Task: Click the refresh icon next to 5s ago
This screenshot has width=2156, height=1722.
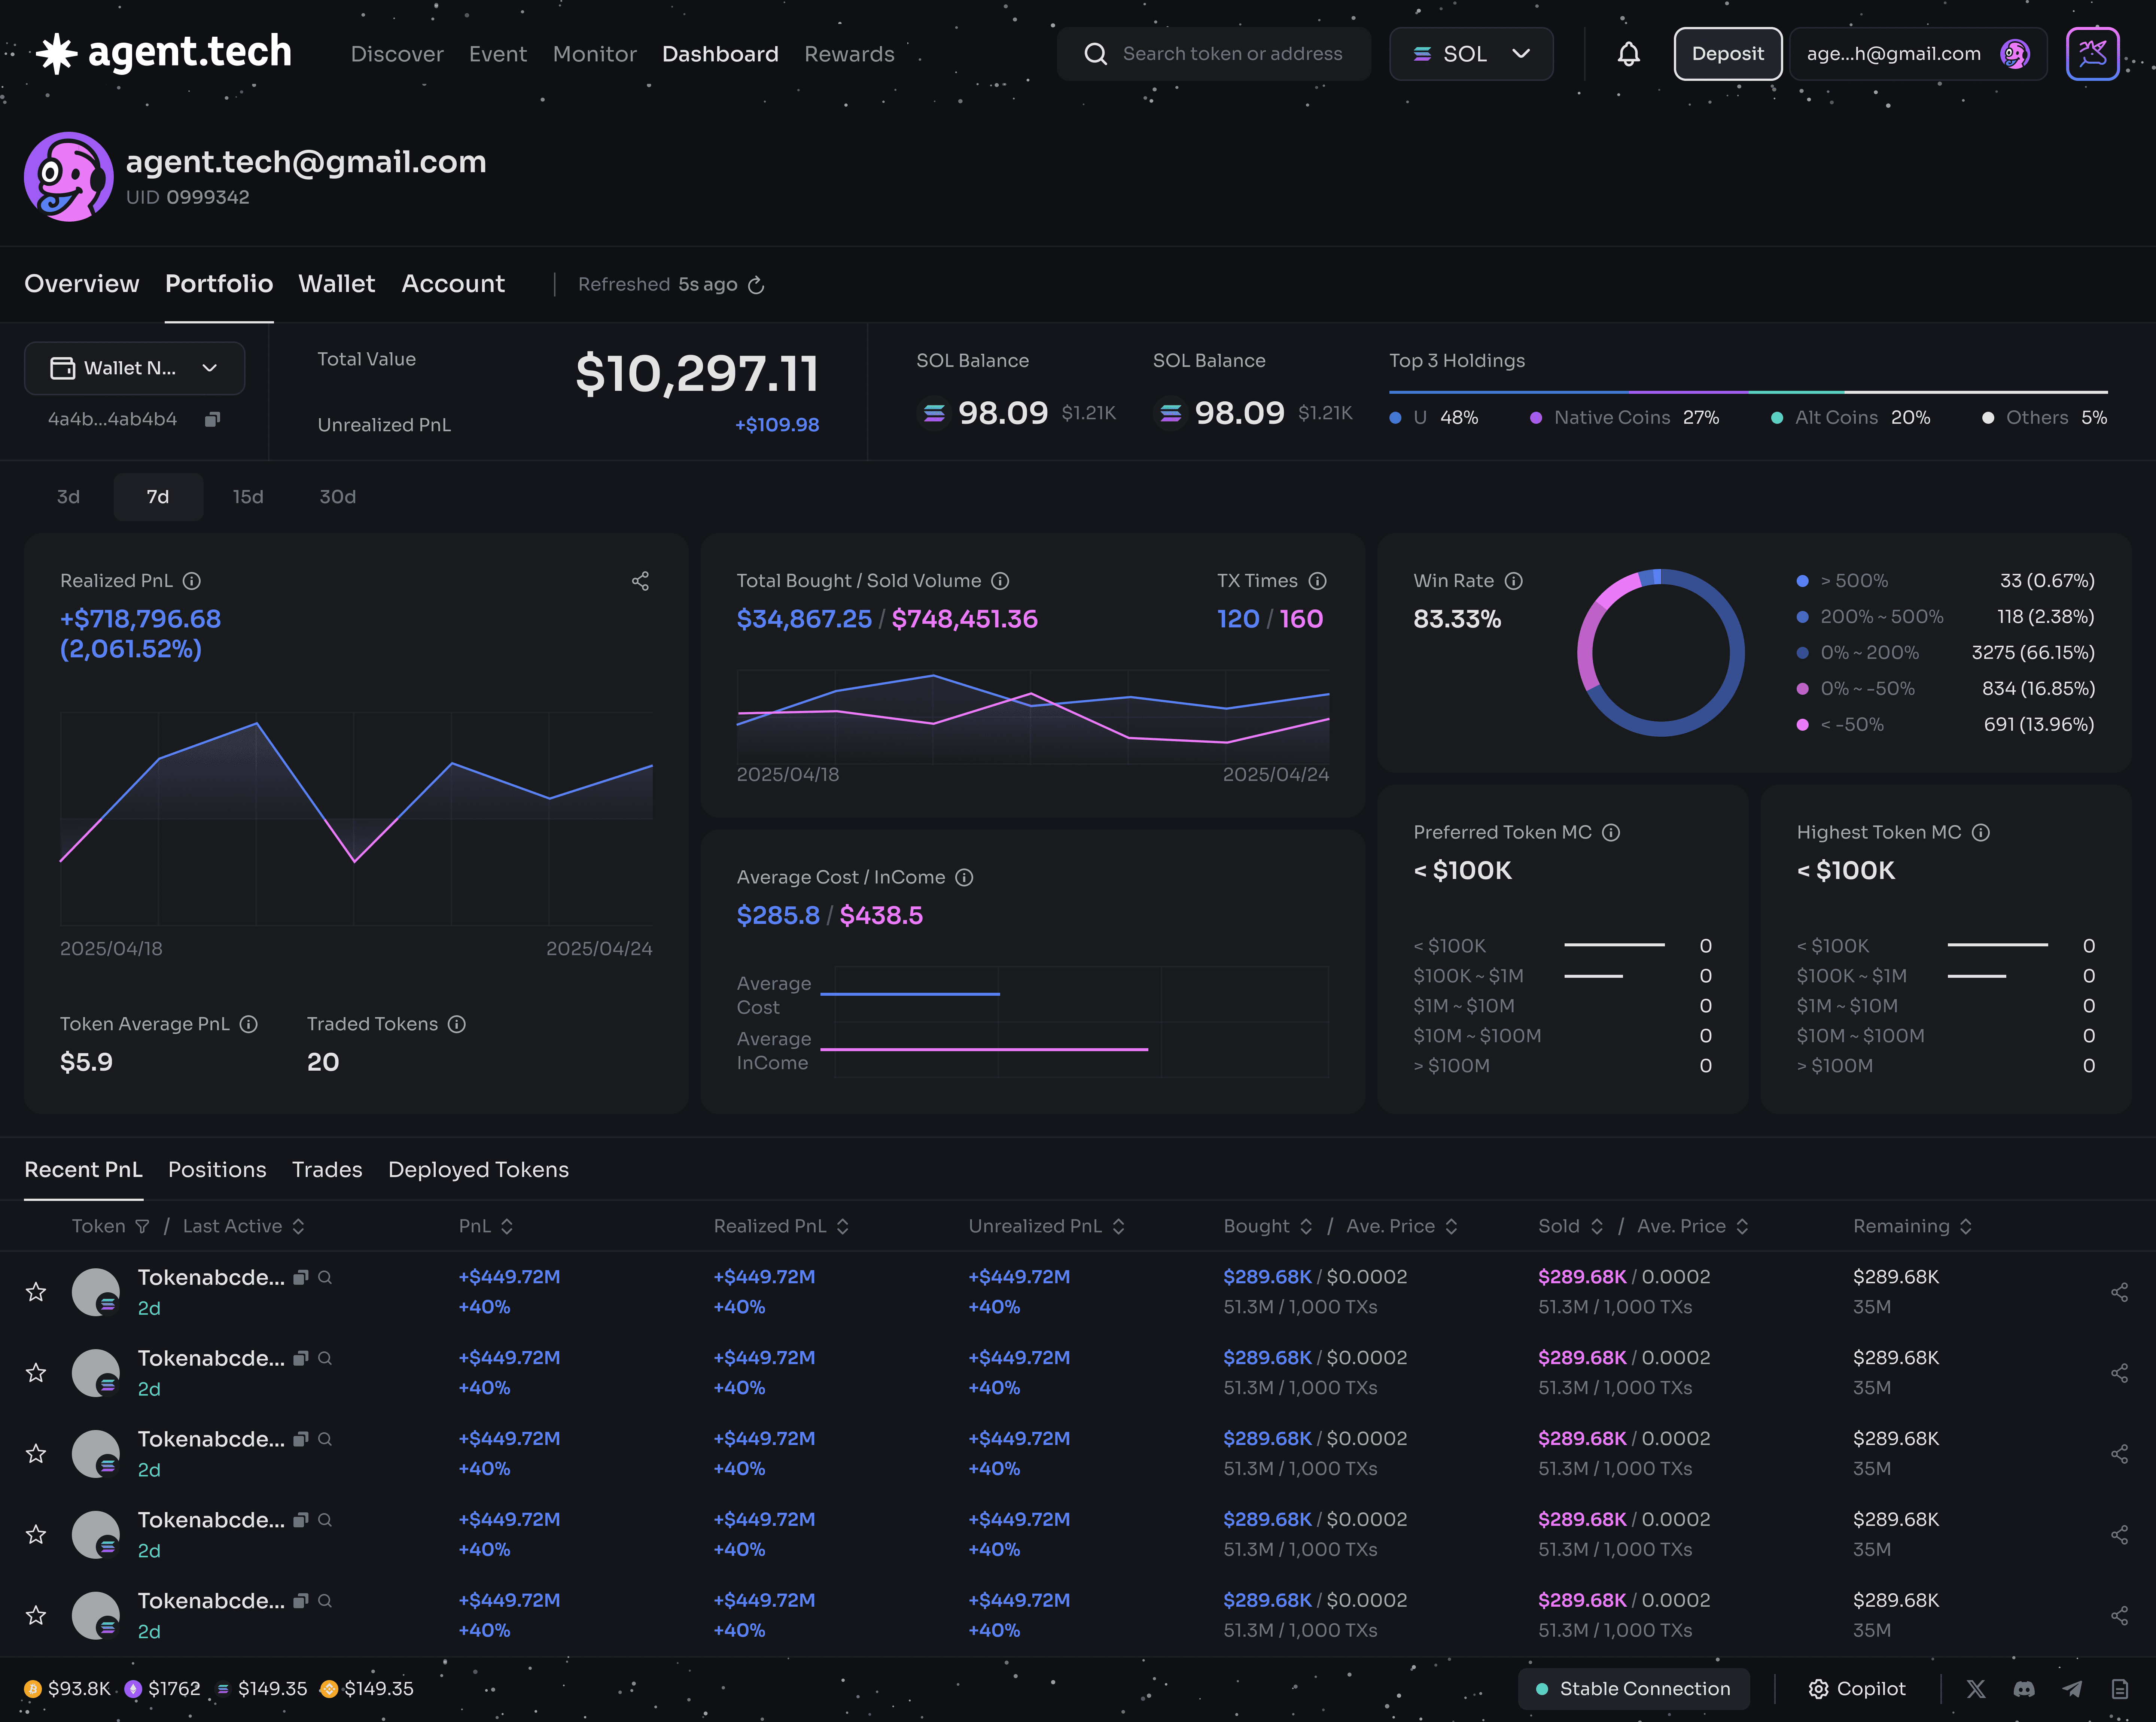Action: tap(756, 285)
